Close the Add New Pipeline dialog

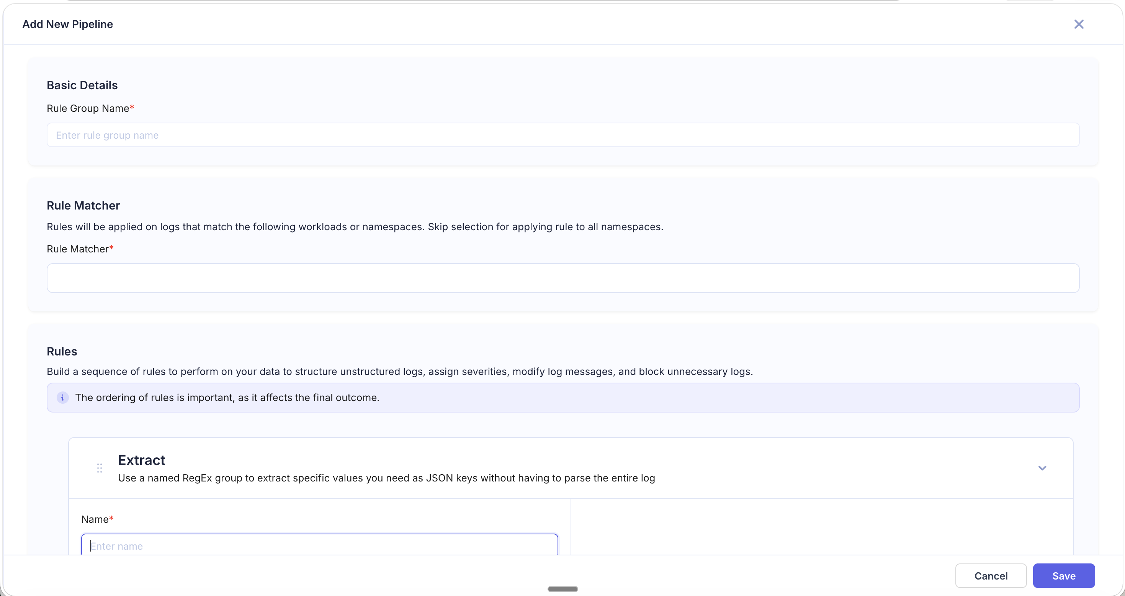[x=1079, y=24]
